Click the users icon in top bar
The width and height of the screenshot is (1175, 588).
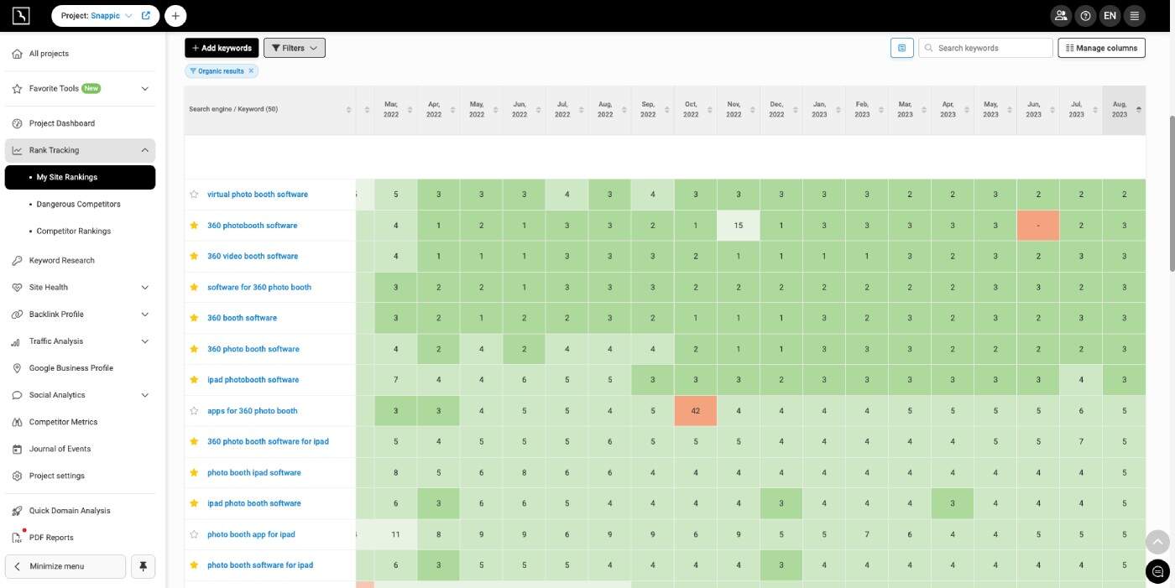[x=1062, y=15]
